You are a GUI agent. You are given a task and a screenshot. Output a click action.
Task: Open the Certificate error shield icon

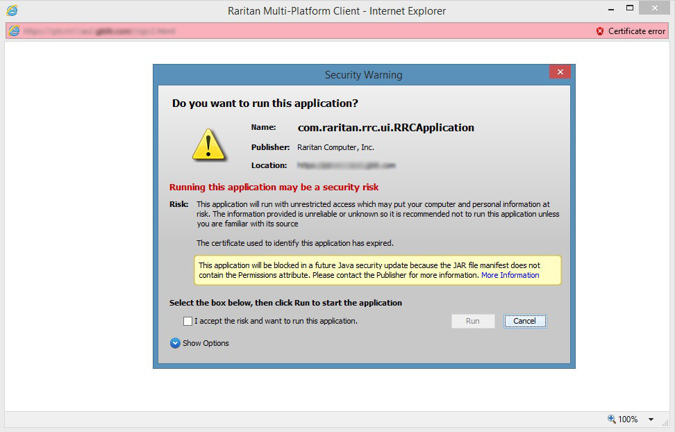coord(600,31)
